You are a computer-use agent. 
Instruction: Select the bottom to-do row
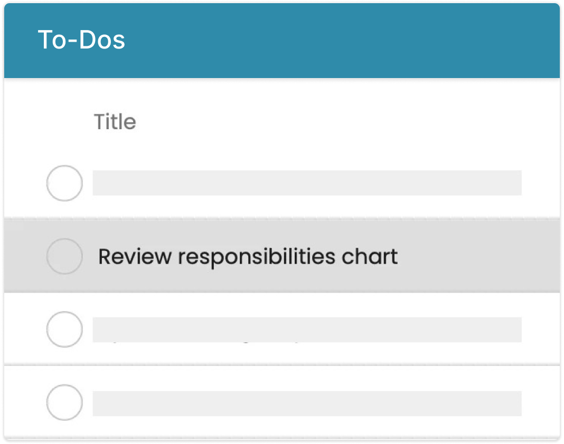pos(282,402)
